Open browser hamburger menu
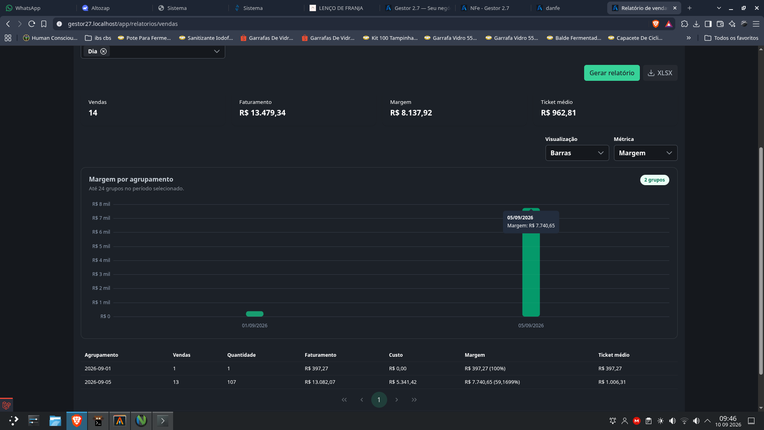Screen dimensions: 764x430 (756, 24)
